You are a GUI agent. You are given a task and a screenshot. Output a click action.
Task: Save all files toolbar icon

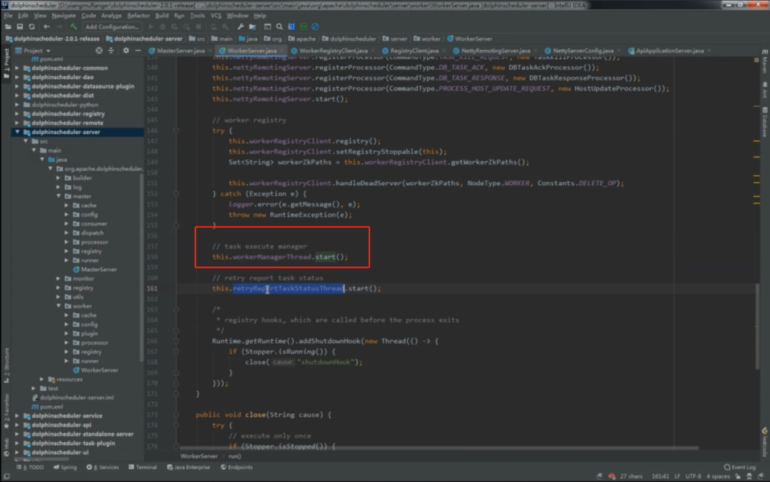[20, 26]
